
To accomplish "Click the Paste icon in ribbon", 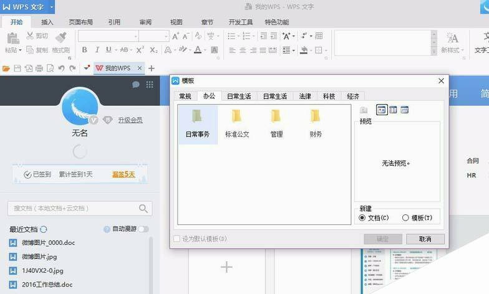I will click(x=12, y=39).
